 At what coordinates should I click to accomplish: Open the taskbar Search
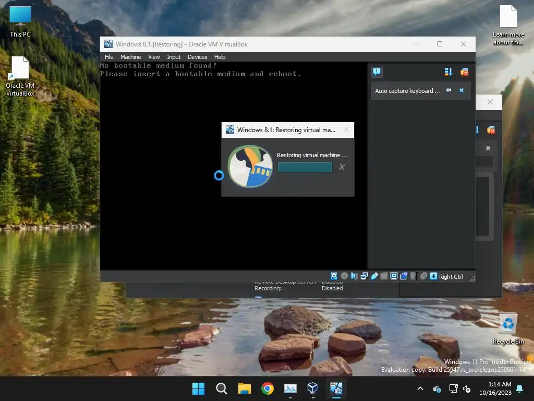(x=221, y=388)
